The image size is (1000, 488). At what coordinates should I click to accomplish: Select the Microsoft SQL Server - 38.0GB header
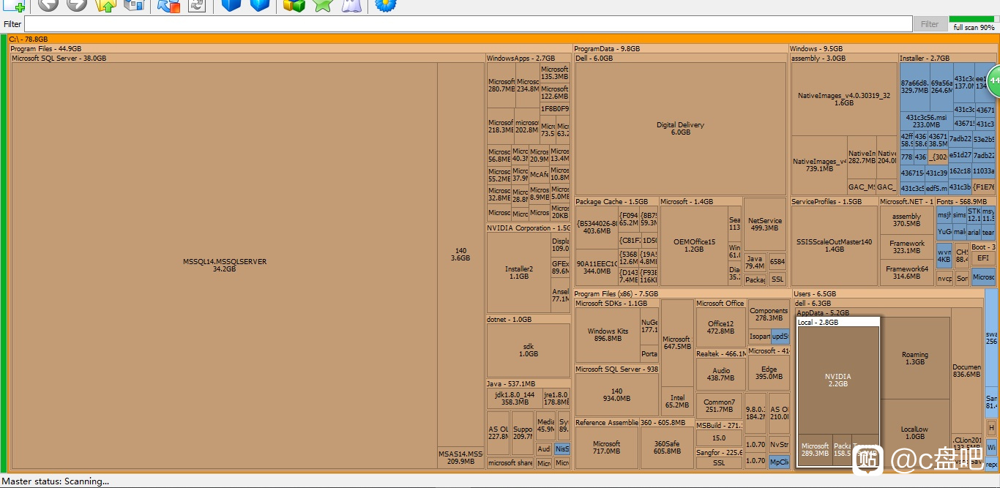click(x=248, y=58)
